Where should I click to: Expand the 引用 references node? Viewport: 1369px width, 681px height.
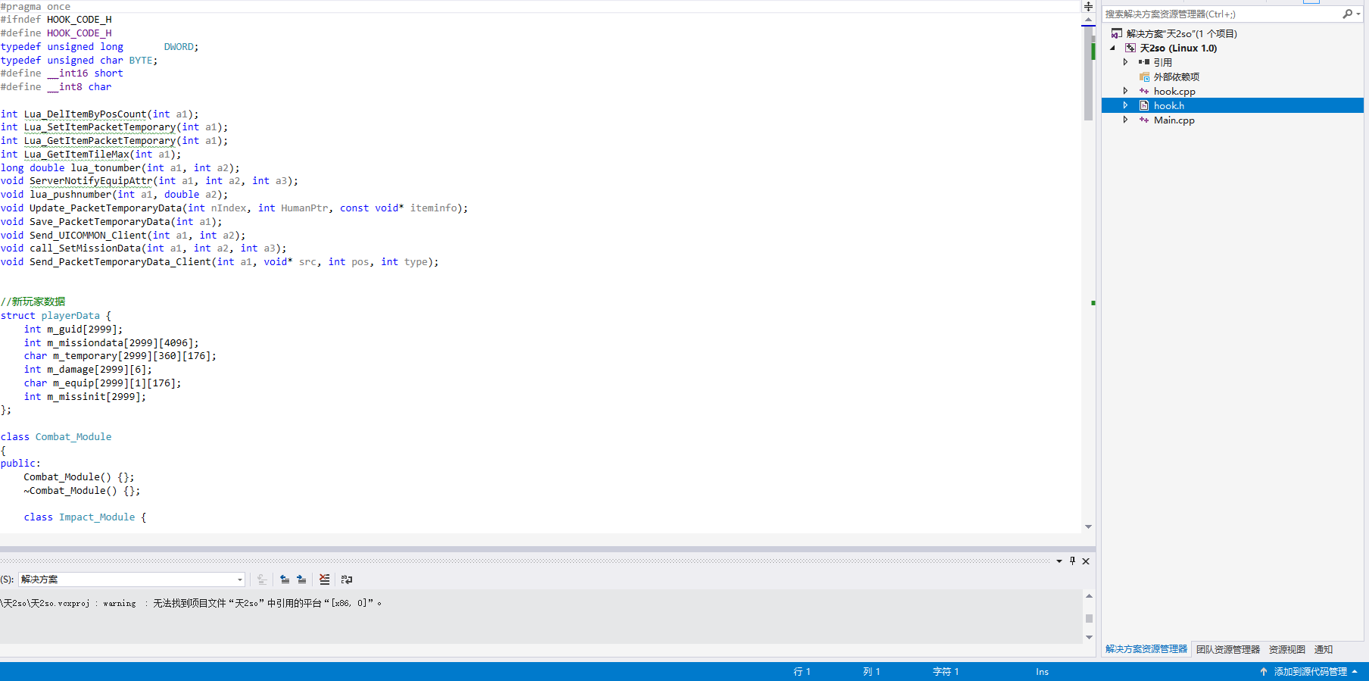[1125, 62]
